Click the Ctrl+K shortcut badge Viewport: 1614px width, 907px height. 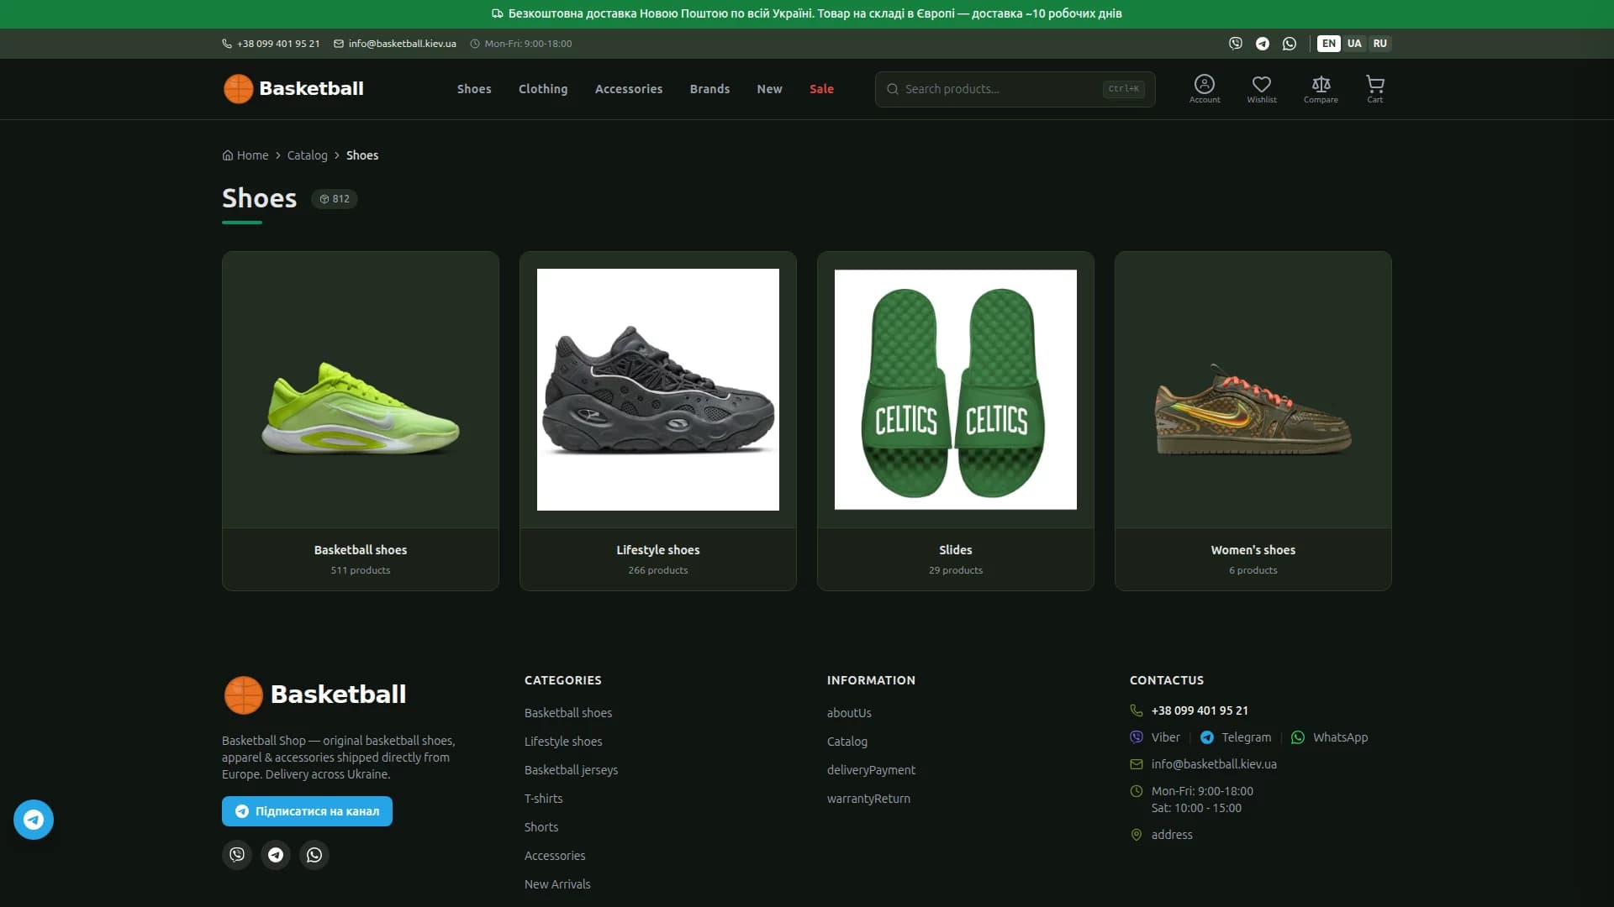[x=1123, y=89]
